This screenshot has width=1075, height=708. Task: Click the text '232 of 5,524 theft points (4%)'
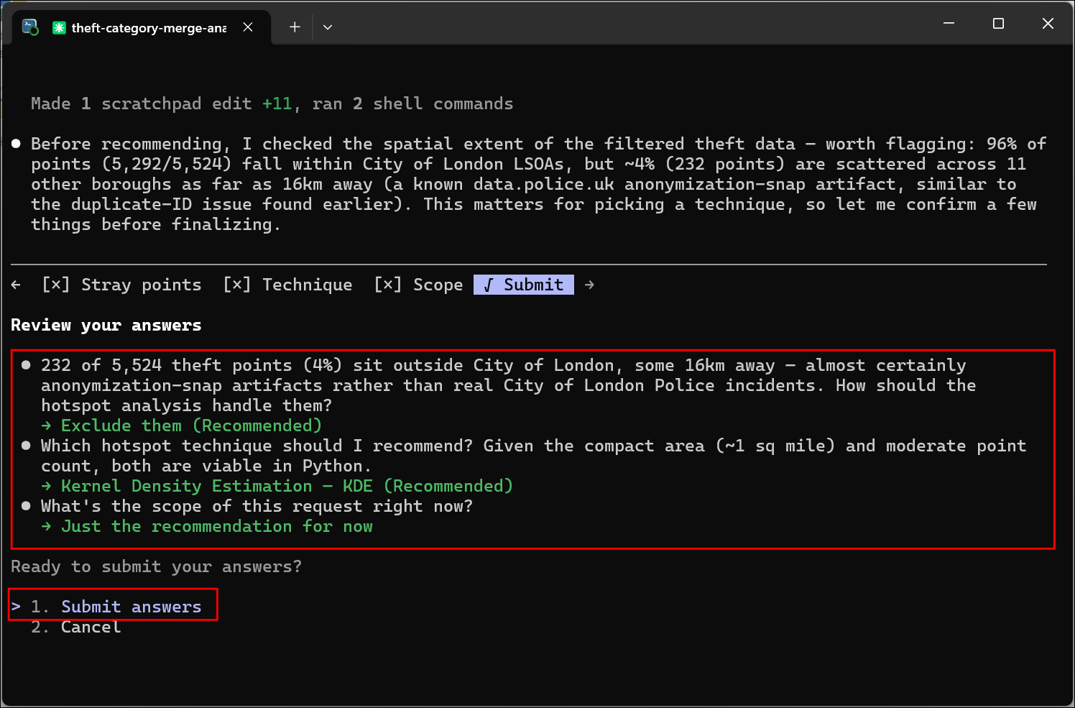191,365
